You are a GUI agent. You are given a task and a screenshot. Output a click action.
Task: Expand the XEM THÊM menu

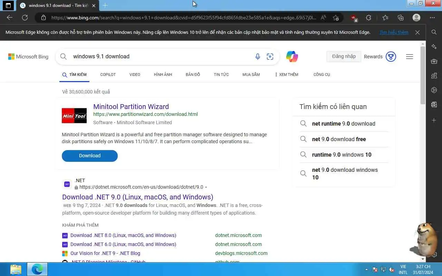[286, 75]
